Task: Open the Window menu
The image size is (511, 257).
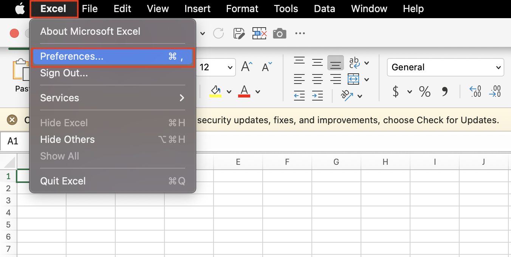Action: (x=369, y=9)
